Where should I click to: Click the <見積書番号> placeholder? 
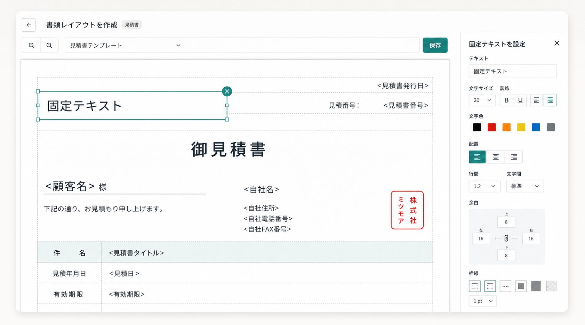[x=406, y=105]
